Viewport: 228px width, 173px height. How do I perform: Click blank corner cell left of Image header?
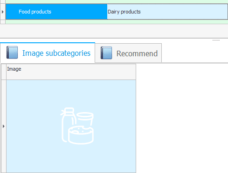click(4, 72)
